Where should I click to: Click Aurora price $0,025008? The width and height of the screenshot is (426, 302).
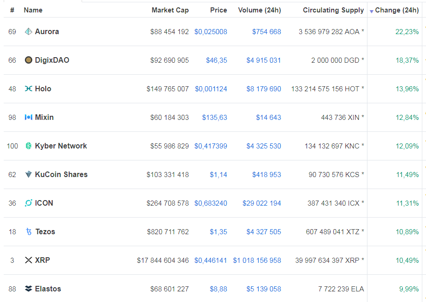coord(211,32)
